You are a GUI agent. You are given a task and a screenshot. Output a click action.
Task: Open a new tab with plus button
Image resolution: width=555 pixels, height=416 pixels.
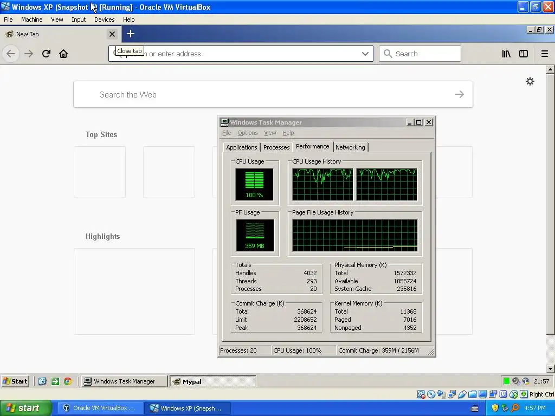click(x=131, y=34)
